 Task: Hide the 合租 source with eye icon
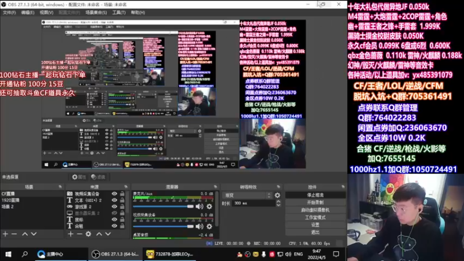click(114, 226)
